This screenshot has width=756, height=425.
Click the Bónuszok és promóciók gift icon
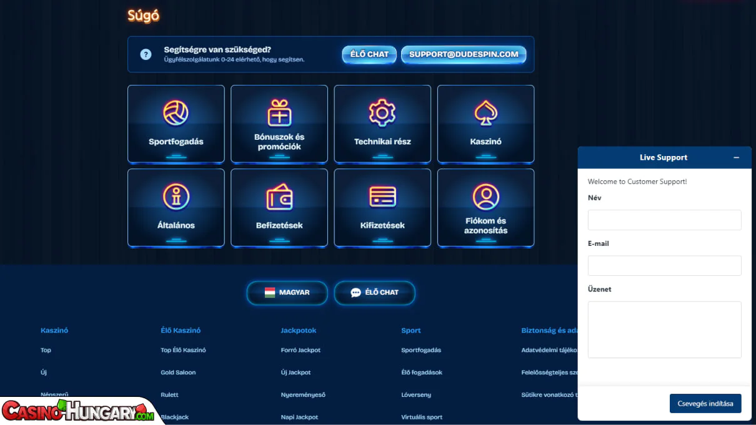(x=279, y=113)
